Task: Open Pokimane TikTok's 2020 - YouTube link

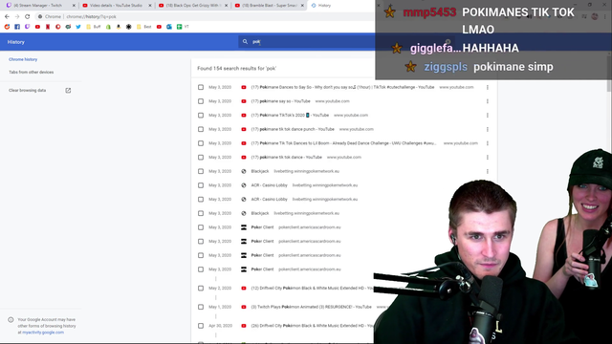Action: 290,116
